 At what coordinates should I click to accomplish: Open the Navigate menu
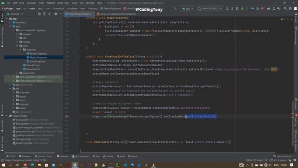click(31, 3)
